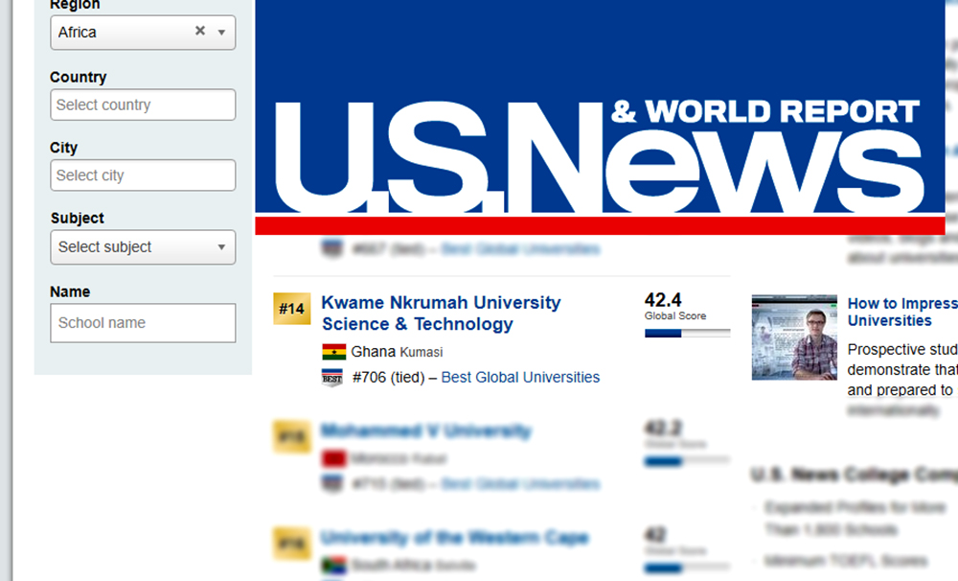The image size is (958, 581).
Task: Click the Ghana flag icon
Action: click(x=333, y=352)
